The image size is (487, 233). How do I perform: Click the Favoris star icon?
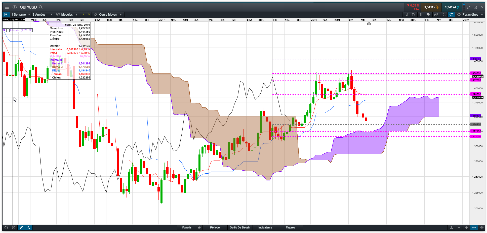coord(199,227)
